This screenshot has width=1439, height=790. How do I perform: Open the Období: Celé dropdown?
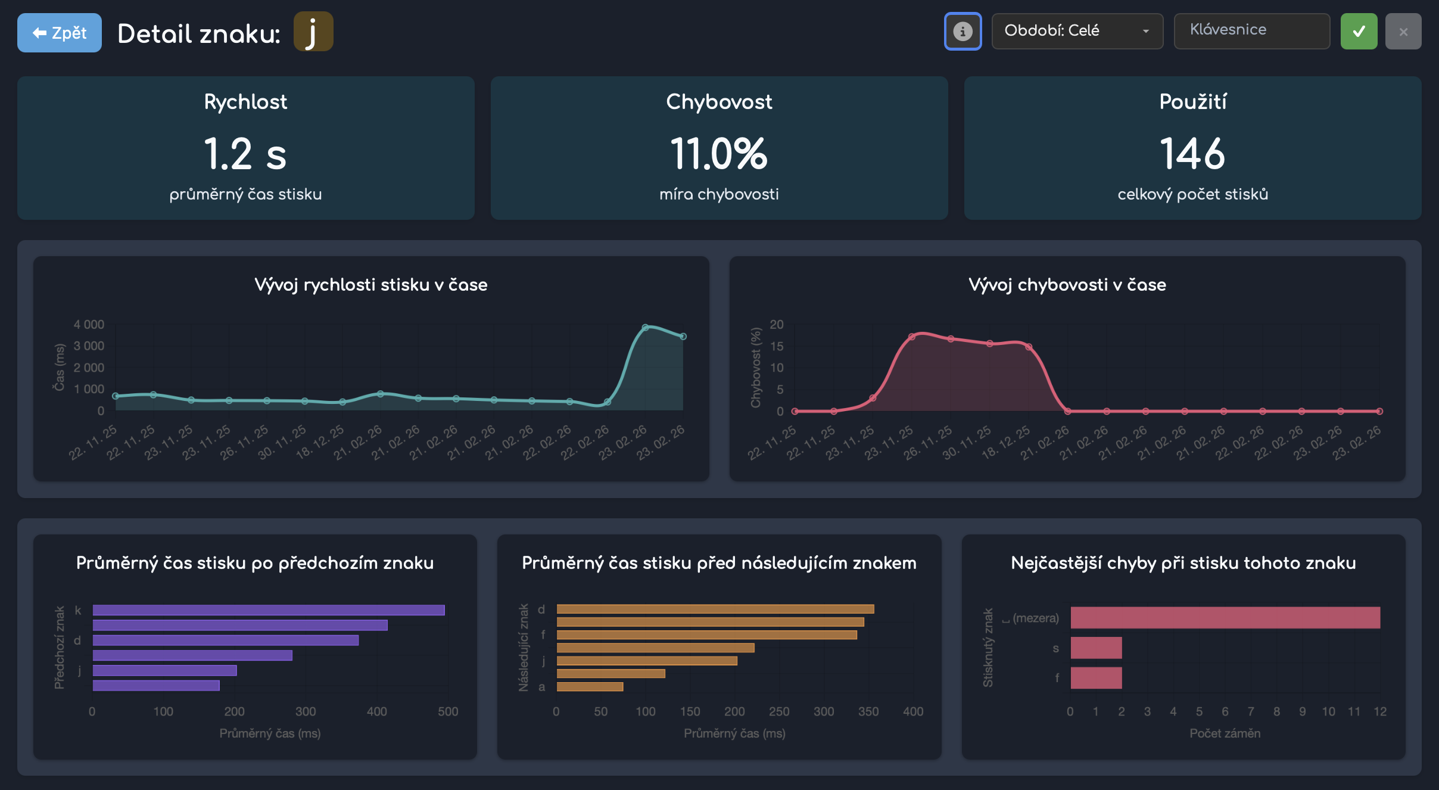[1066, 31]
